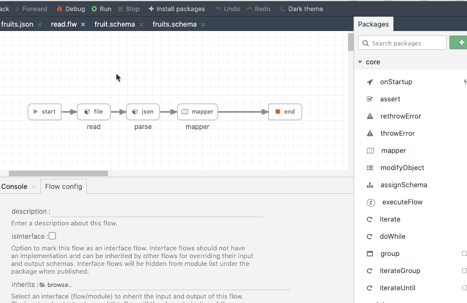The height and width of the screenshot is (303, 467).
Task: Select the iterateUntil label in the core list
Action: click(397, 288)
